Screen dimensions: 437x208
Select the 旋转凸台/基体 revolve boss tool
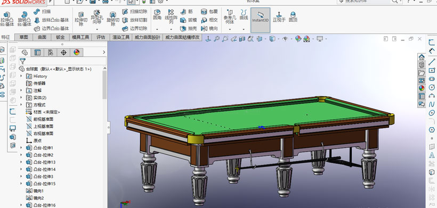[24, 19]
